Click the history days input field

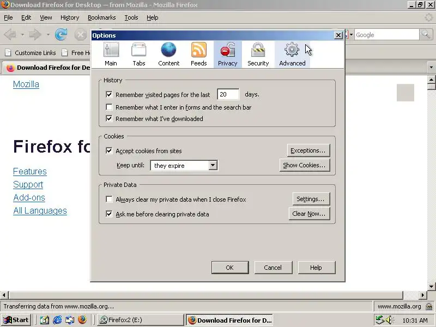228,94
